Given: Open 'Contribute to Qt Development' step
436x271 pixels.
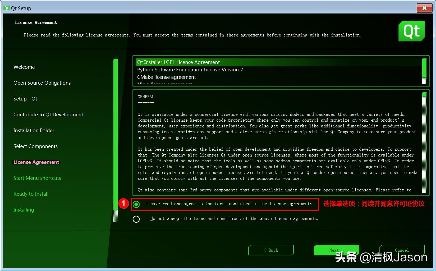Looking at the screenshot, I should coord(48,114).
